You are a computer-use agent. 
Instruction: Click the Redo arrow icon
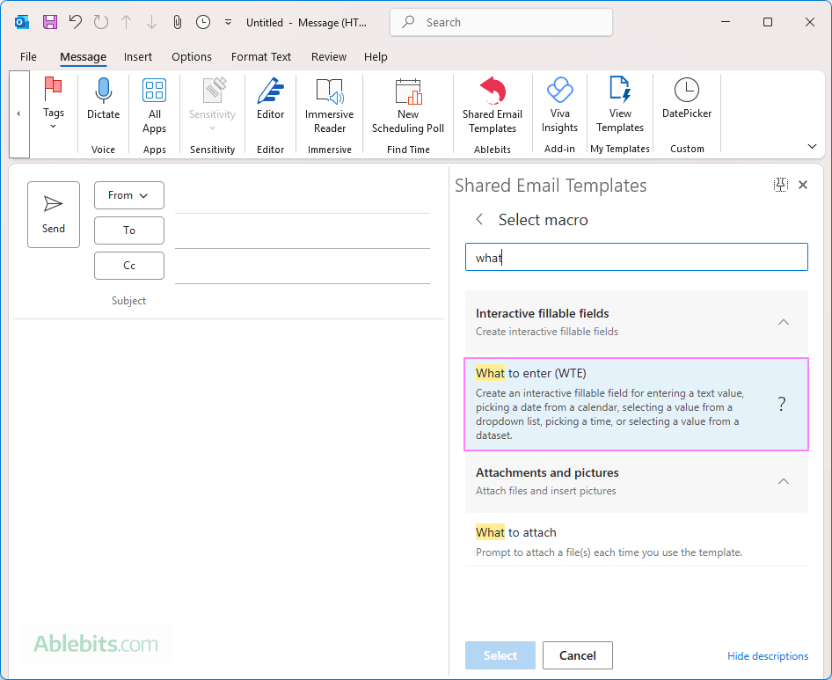(x=101, y=22)
